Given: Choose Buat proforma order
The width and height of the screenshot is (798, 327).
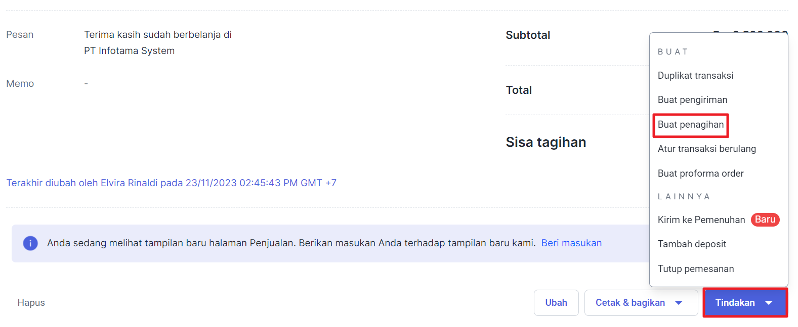Looking at the screenshot, I should pyautogui.click(x=700, y=174).
